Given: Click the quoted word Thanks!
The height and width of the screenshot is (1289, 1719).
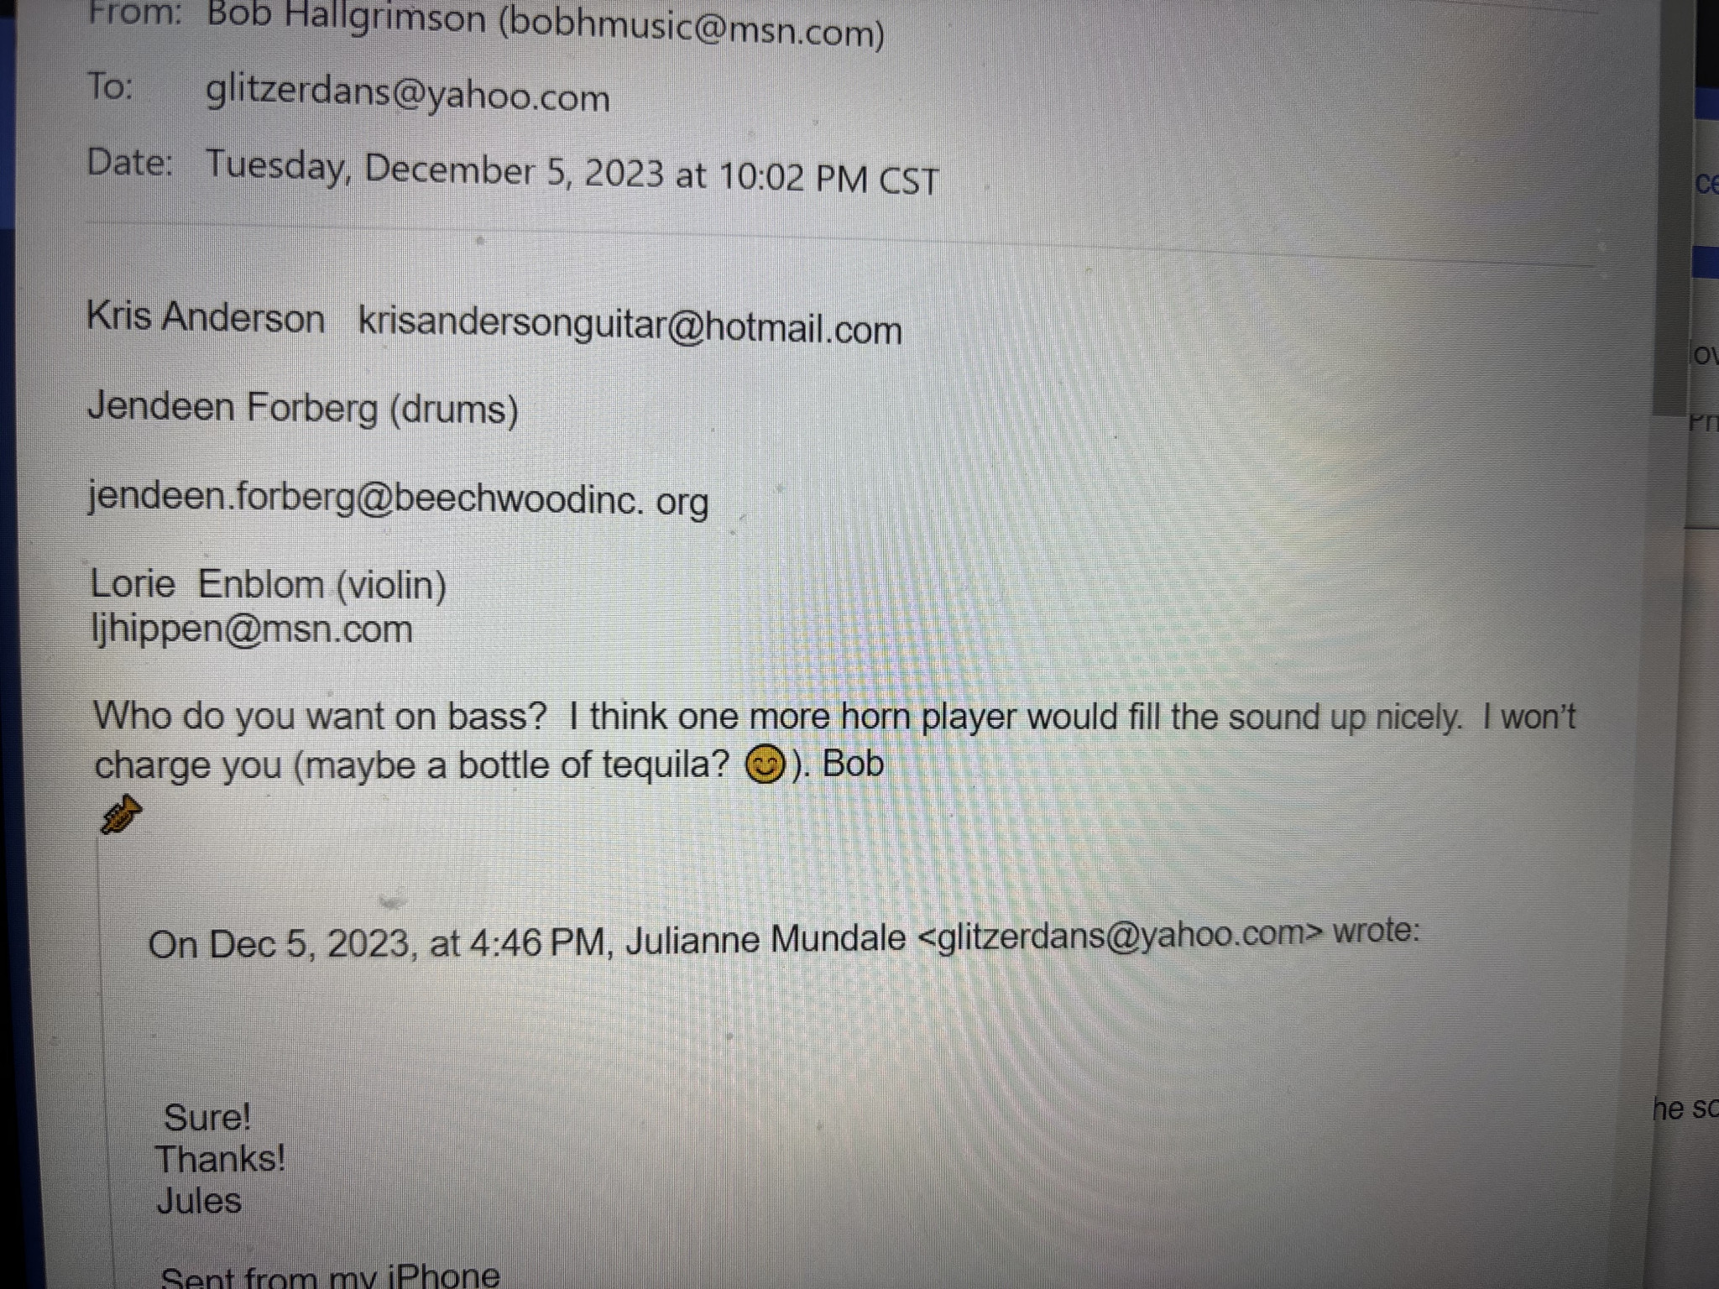Looking at the screenshot, I should (221, 1159).
